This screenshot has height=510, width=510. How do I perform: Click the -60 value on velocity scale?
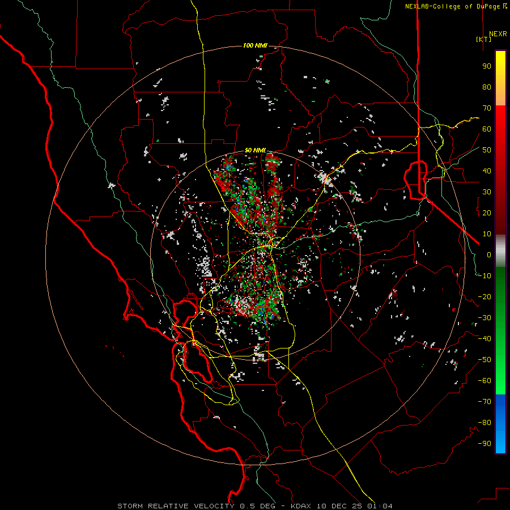484,381
